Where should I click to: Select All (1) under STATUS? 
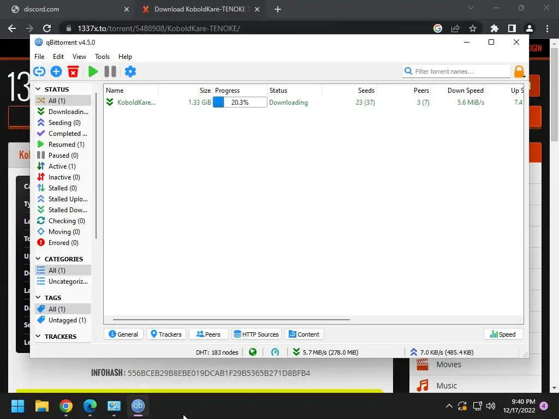[63, 101]
